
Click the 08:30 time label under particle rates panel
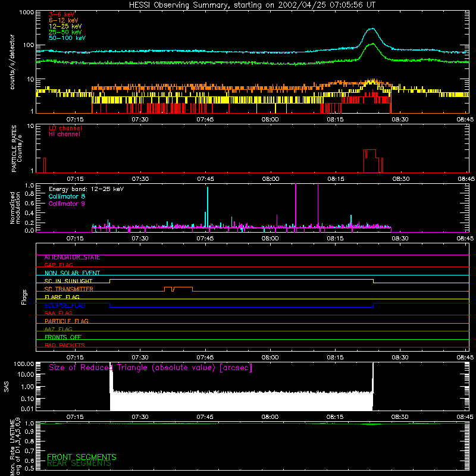pos(401,179)
